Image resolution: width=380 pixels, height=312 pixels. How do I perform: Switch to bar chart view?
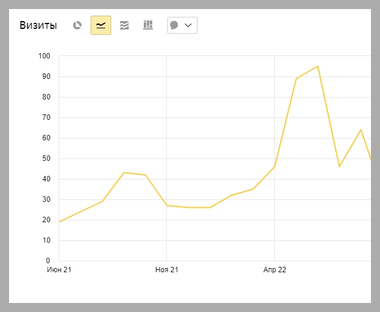pos(147,25)
